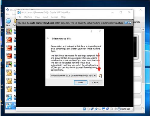
Task: Click the keyboard capture arrow icon by Right Ctrl
Action: 119,109
